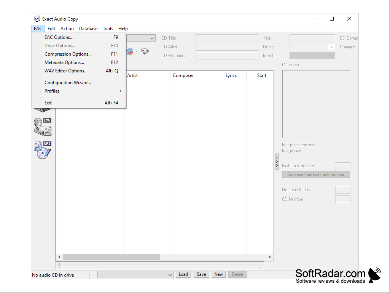
Task: Maximize the Exact Audio Copy window
Action: (332, 19)
